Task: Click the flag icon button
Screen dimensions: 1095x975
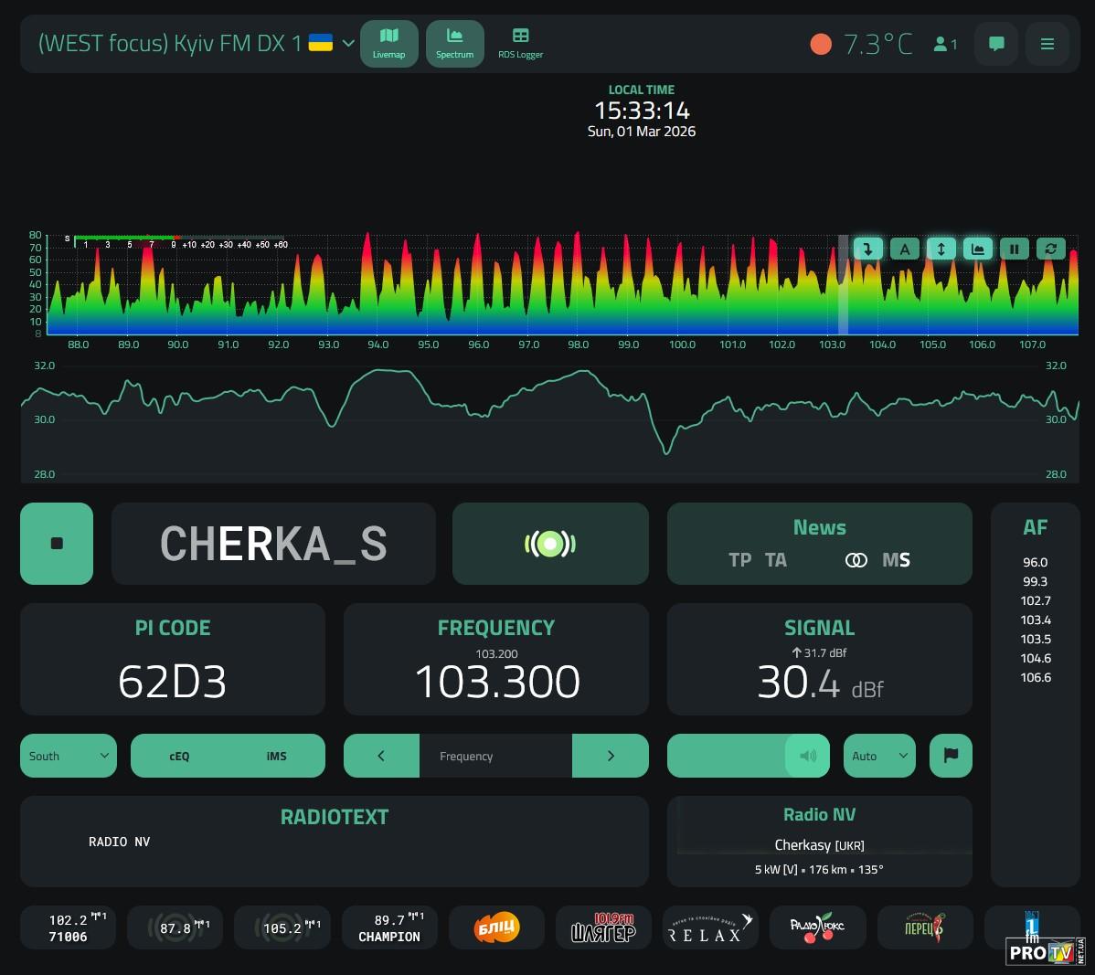Action: 951,756
